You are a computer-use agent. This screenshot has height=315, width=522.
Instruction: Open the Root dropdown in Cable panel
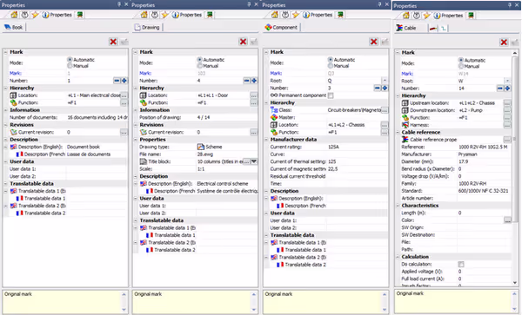tap(507, 81)
